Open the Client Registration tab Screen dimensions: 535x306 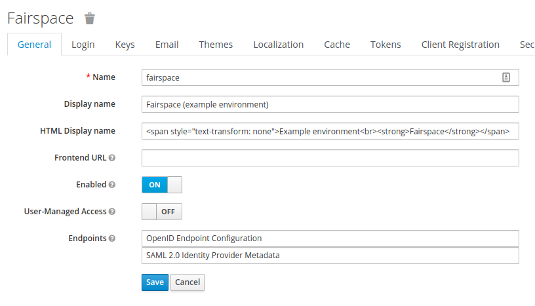(x=460, y=45)
